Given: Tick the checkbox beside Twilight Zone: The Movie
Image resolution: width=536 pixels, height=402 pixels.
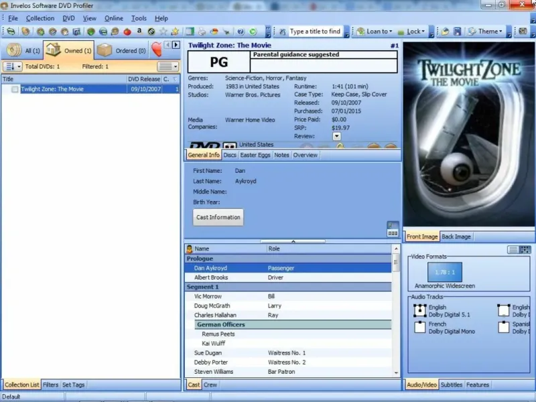Looking at the screenshot, I should (15, 89).
